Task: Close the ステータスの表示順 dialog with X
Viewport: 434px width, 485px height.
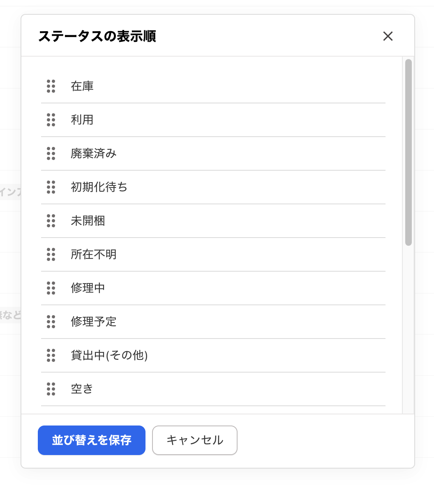Action: tap(388, 36)
